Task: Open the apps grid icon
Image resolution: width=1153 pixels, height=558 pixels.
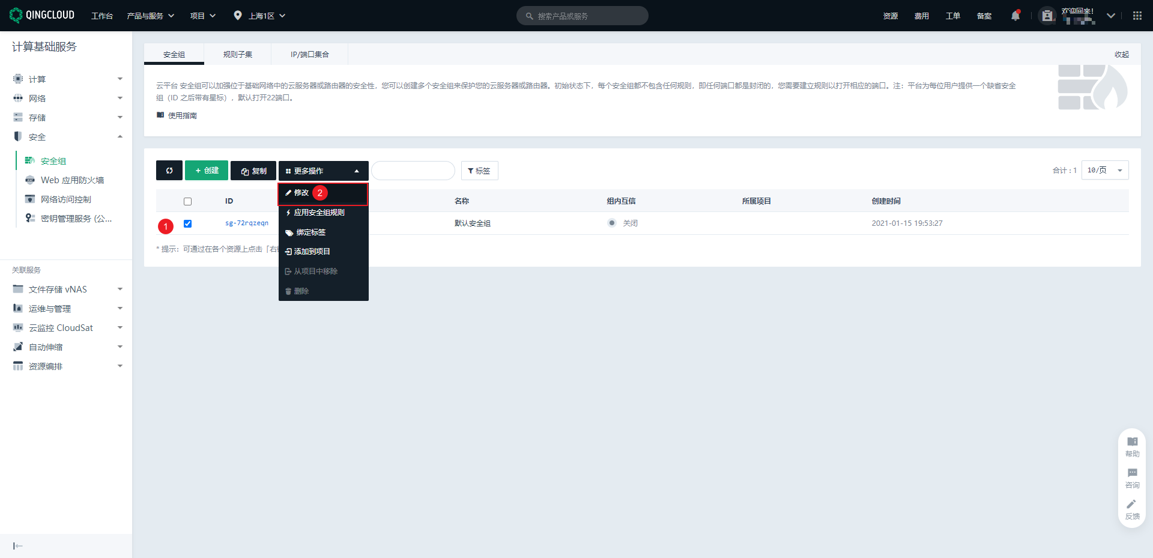Action: pyautogui.click(x=1137, y=16)
